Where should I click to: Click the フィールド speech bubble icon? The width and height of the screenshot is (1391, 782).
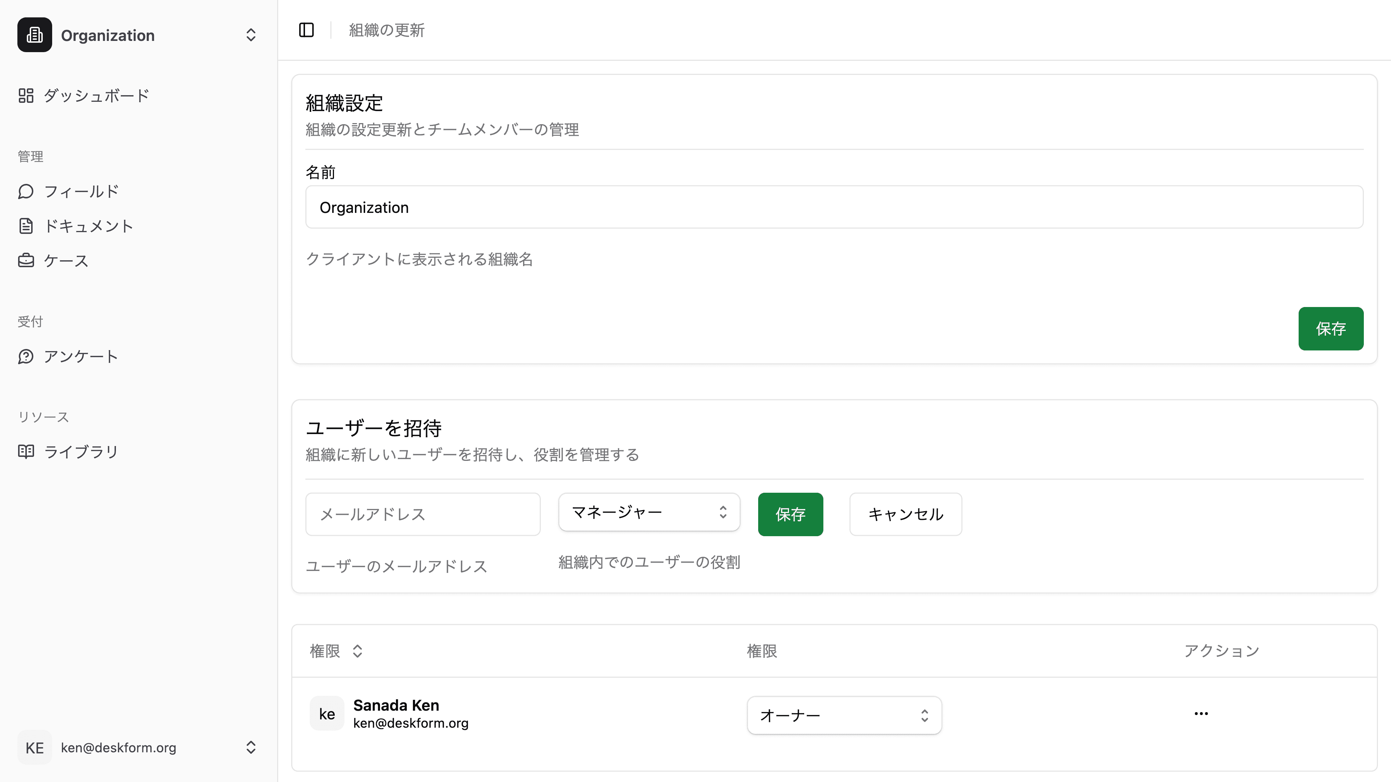point(26,191)
